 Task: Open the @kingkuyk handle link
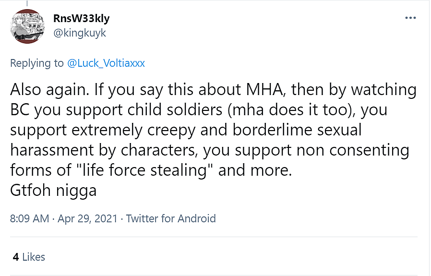80,33
